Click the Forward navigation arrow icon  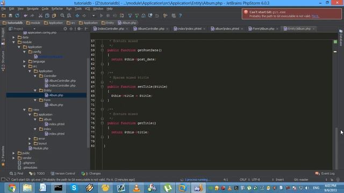click(x=84, y=16)
